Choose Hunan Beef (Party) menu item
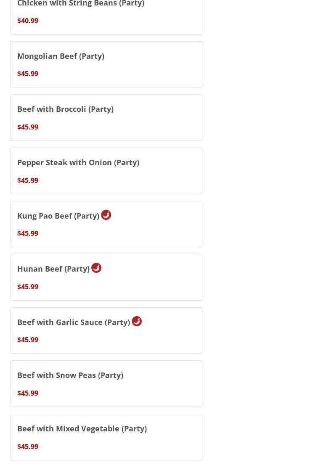 [53, 269]
